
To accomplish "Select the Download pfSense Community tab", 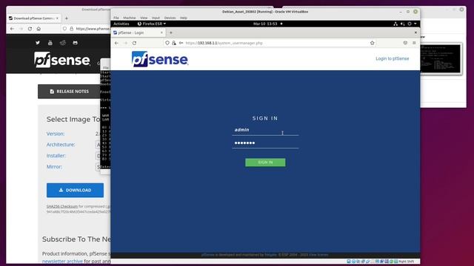I will point(34,18).
